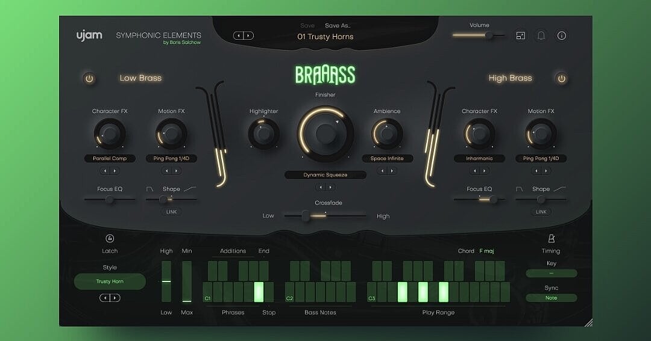651x341 pixels.
Task: Next arrow under Dynamic Squeeze
Action: (330, 187)
